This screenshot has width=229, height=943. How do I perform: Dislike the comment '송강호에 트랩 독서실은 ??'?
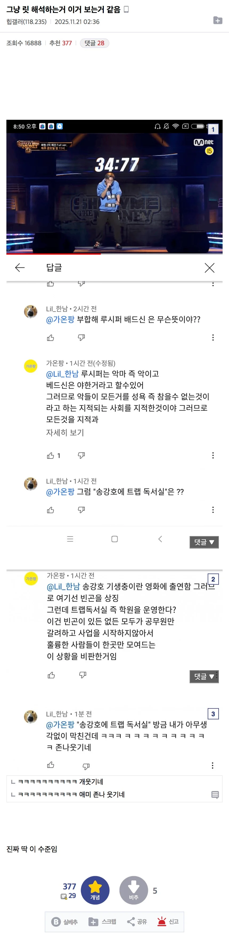click(81, 510)
